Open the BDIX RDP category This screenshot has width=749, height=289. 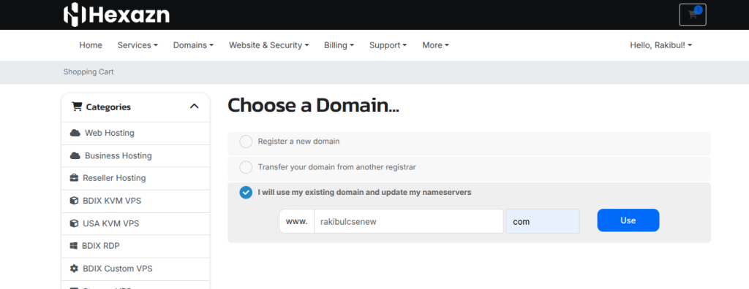pos(135,246)
